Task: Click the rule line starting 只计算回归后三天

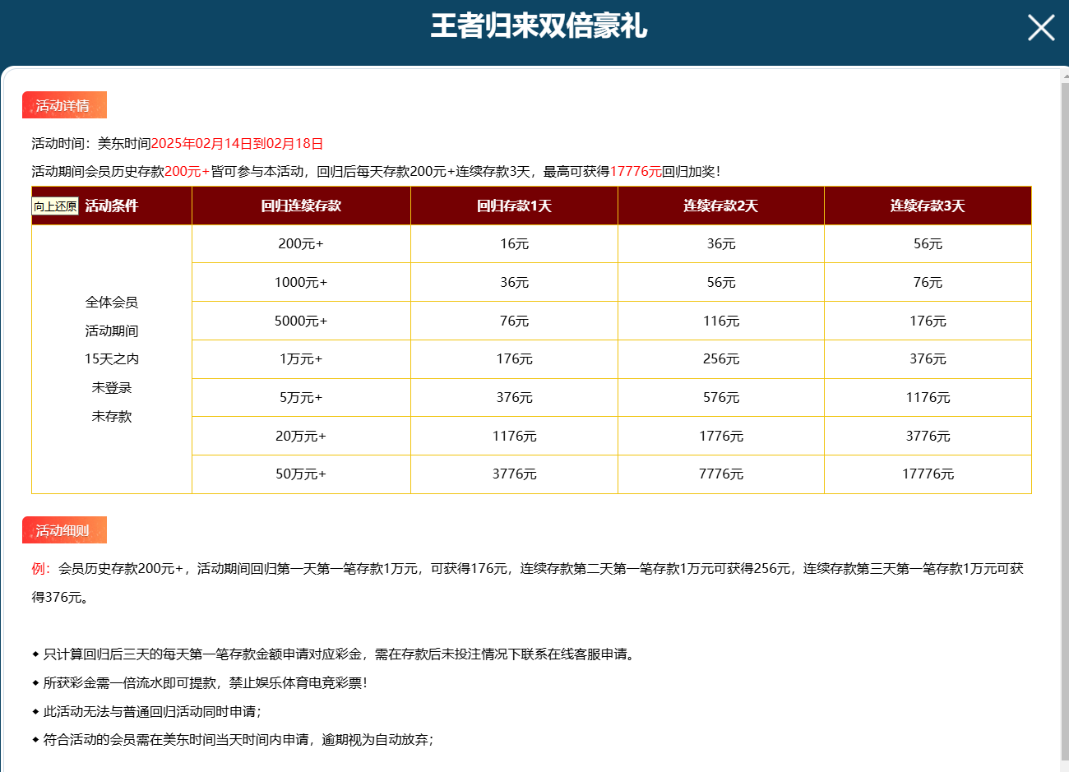Action: [334, 654]
